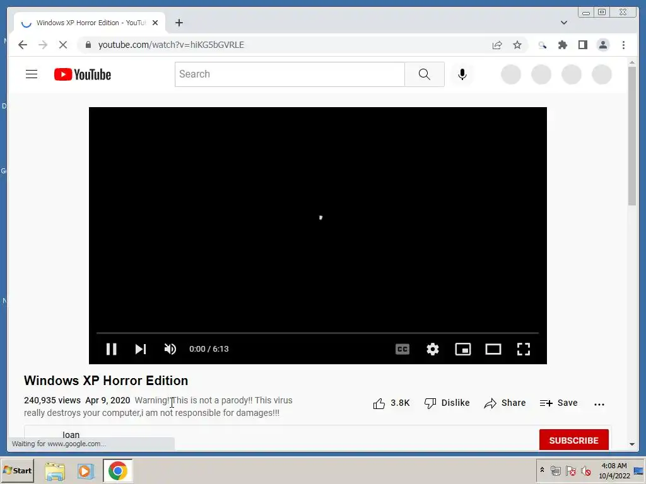Bookmark this tab with star
This screenshot has width=646, height=484.
pyautogui.click(x=517, y=45)
